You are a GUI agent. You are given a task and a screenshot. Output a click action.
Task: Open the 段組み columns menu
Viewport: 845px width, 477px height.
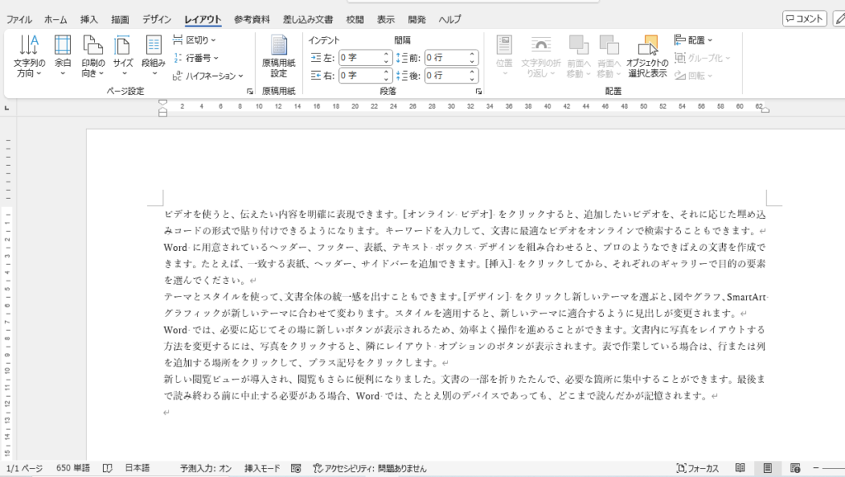(x=153, y=57)
